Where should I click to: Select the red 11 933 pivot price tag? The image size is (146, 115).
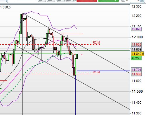pyautogui.click(x=136, y=44)
